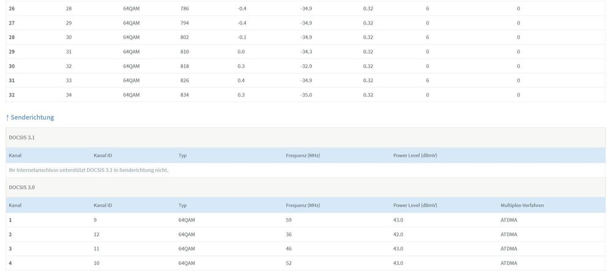Viewport: 611px width, 273px height.
Task: Click 43.0 in the 52 MHz row
Action: pyautogui.click(x=398, y=263)
